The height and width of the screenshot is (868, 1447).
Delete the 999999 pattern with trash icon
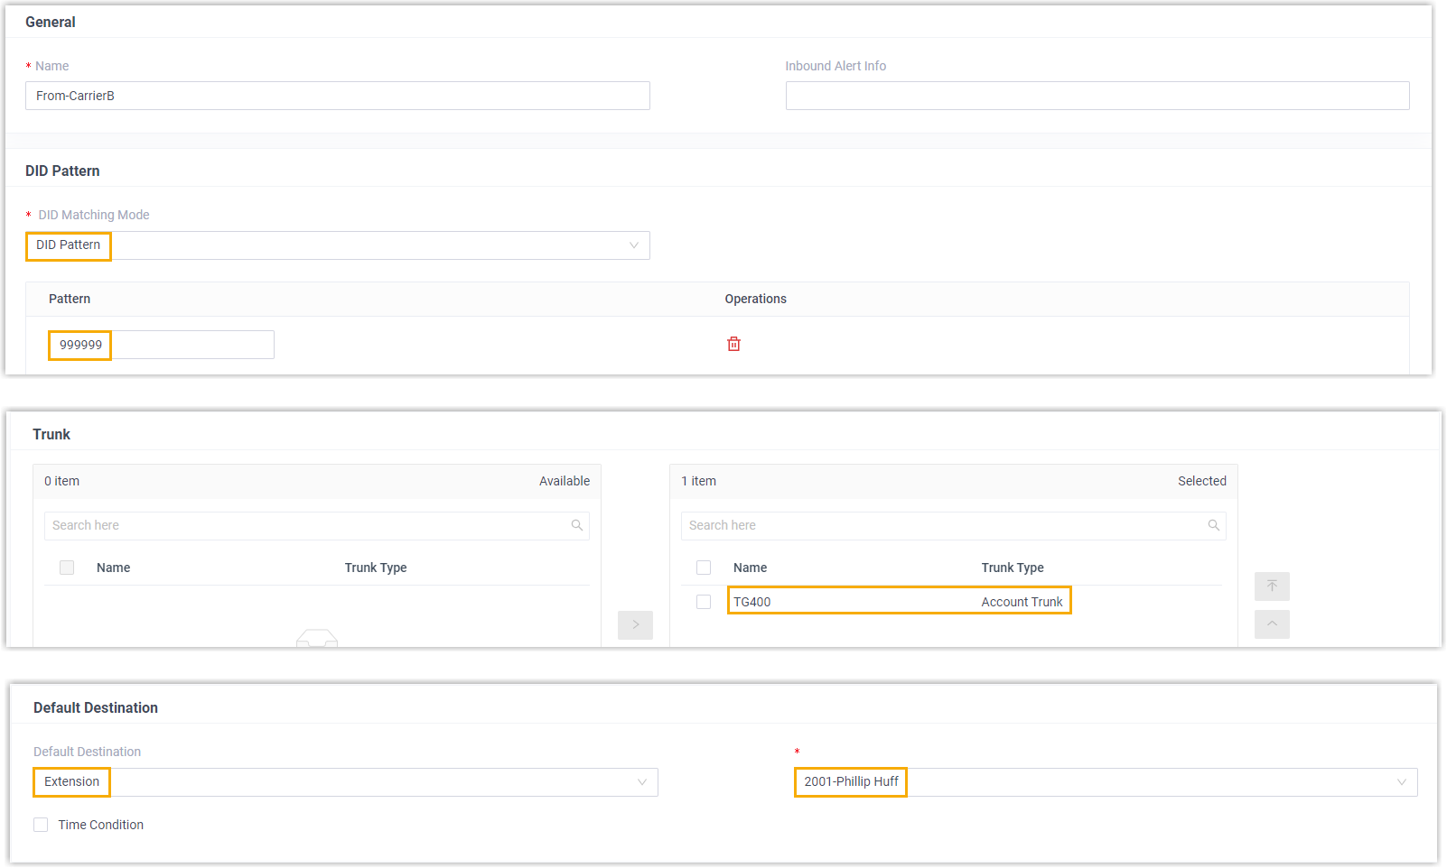click(x=733, y=344)
